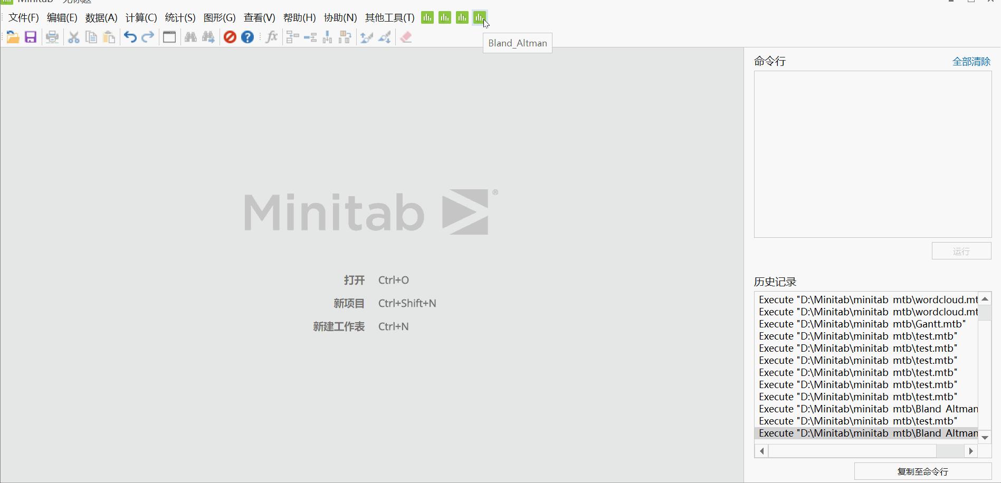
Task: Click the 全部清除 link to clear commands
Action: point(971,61)
